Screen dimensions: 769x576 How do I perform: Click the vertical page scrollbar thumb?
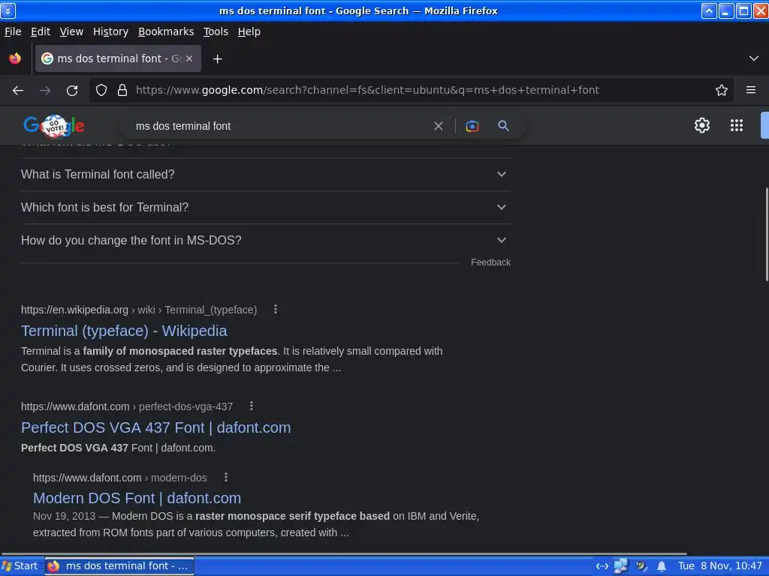click(766, 234)
